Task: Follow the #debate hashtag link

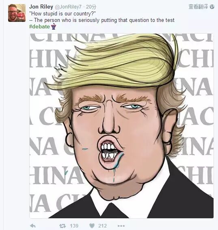Action: click(39, 26)
